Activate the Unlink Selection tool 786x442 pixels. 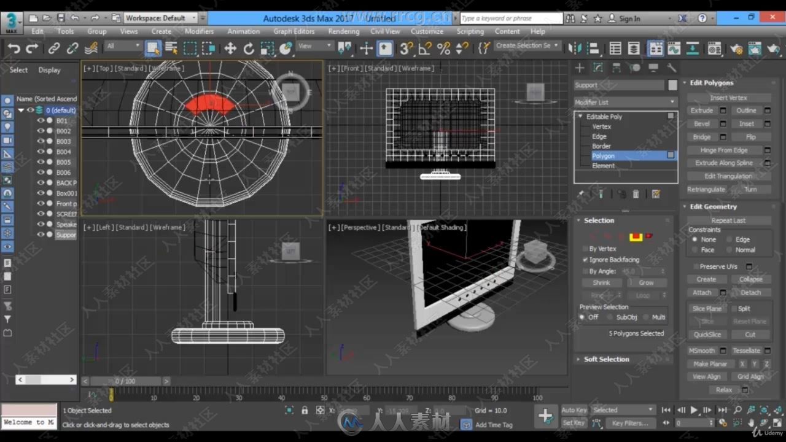pos(72,48)
